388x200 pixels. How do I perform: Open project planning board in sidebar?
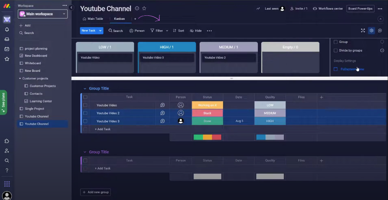pyautogui.click(x=36, y=49)
